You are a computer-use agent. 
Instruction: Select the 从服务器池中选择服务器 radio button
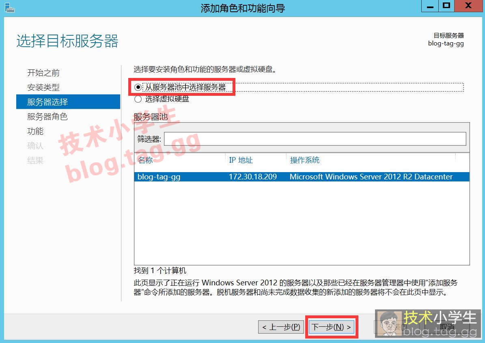(138, 87)
